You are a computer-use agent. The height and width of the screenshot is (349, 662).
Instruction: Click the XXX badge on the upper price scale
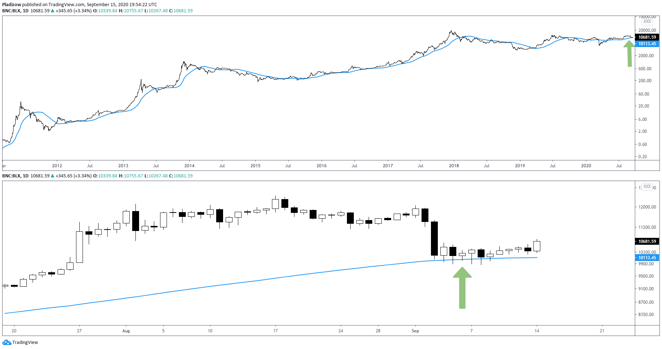pos(647,21)
